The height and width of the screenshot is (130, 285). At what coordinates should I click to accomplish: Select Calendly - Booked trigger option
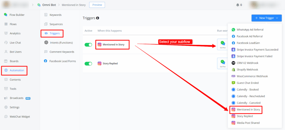247,89
